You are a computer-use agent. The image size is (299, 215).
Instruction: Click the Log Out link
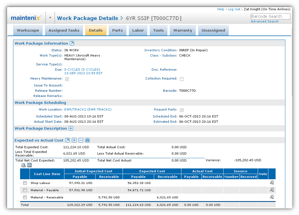tap(234, 9)
